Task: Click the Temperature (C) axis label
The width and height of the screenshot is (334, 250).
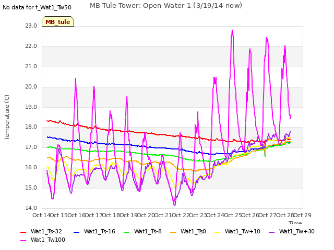Action: pyautogui.click(x=7, y=117)
